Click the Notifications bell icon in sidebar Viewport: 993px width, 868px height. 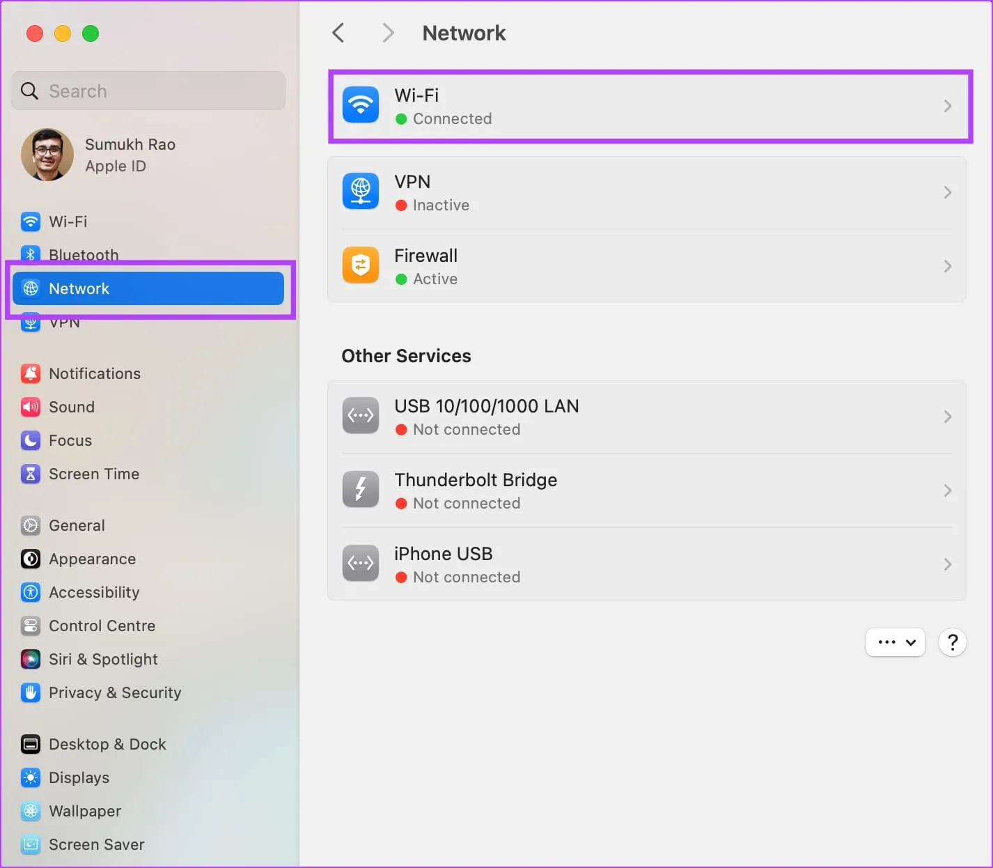[x=31, y=373]
